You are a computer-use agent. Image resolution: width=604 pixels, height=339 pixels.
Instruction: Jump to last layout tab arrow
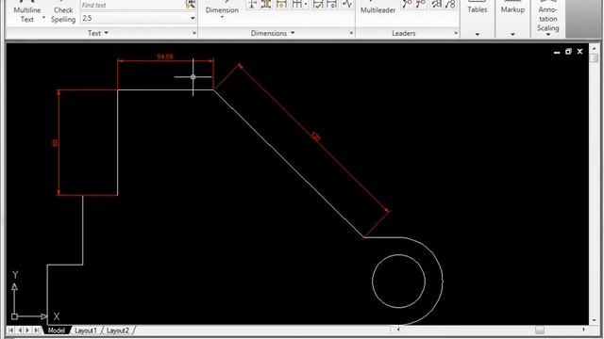36,331
